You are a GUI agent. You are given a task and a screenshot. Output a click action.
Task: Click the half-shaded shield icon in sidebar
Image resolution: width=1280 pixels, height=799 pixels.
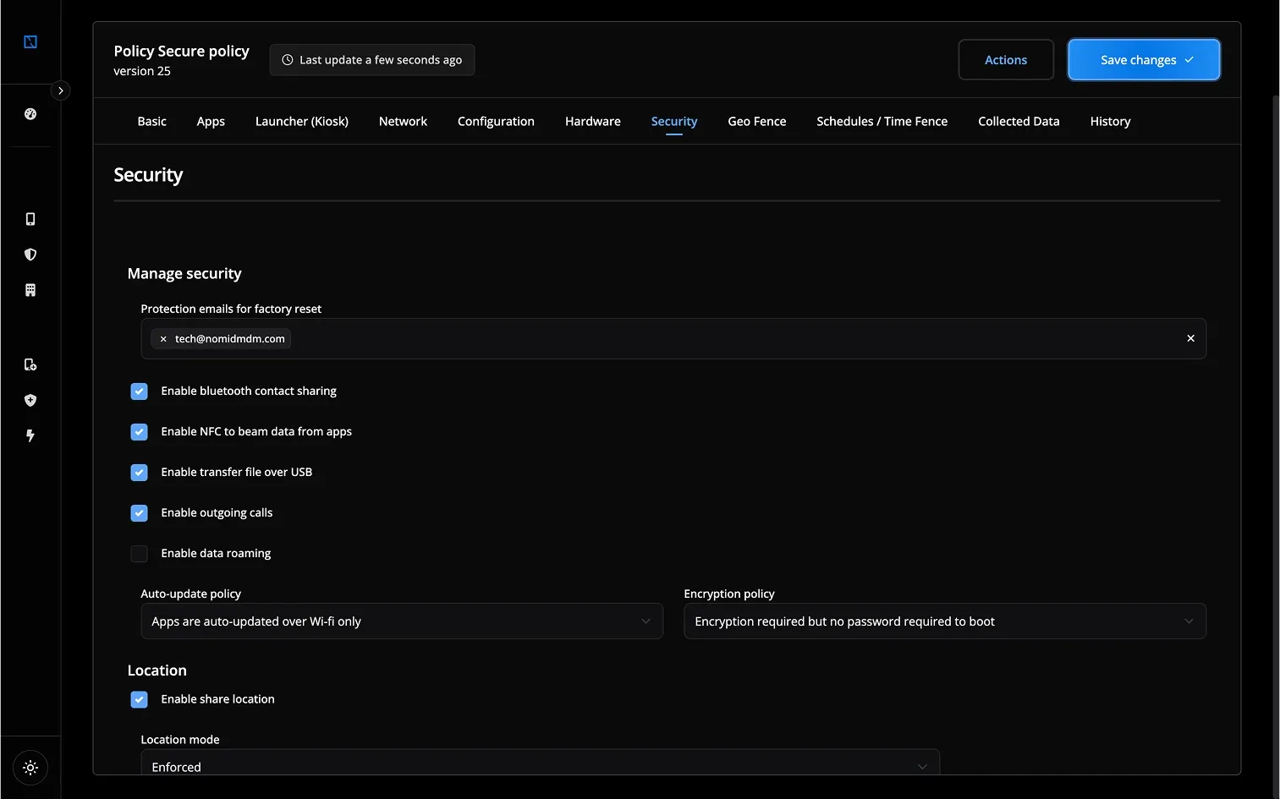coord(30,254)
